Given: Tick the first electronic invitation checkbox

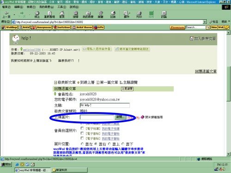Looking at the screenshot, I should click(82, 133).
